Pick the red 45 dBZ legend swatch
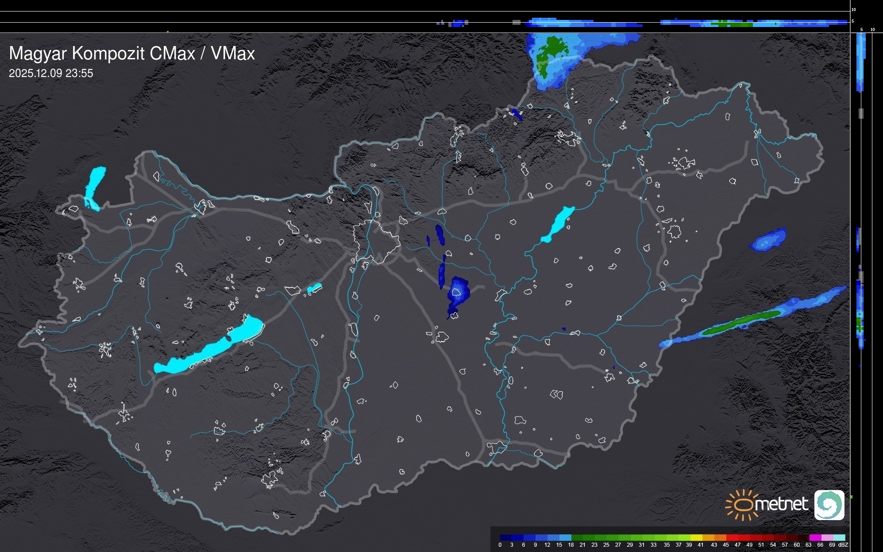Viewport: 883px width, 552px height. point(732,537)
